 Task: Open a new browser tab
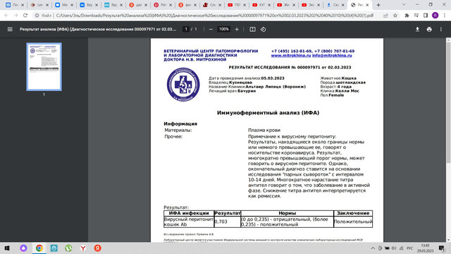[378, 5]
